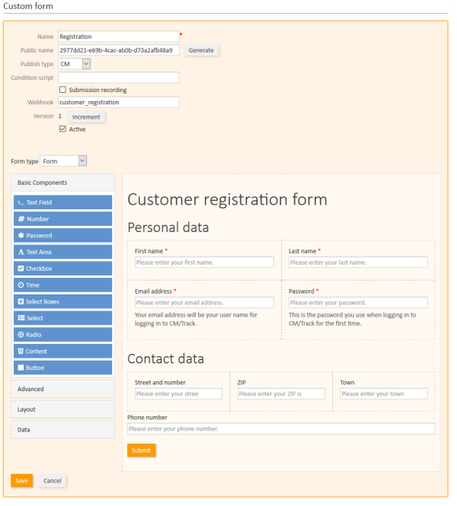Select the Customer registration form heading
This screenshot has width=457, height=506.
click(228, 199)
